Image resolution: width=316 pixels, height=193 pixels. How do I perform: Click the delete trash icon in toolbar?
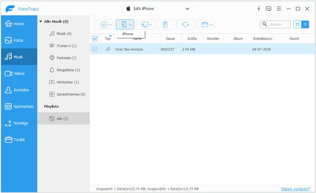click(165, 25)
